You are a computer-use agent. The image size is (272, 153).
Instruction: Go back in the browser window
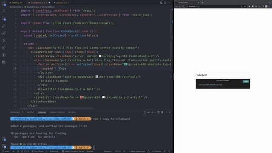click(176, 6)
